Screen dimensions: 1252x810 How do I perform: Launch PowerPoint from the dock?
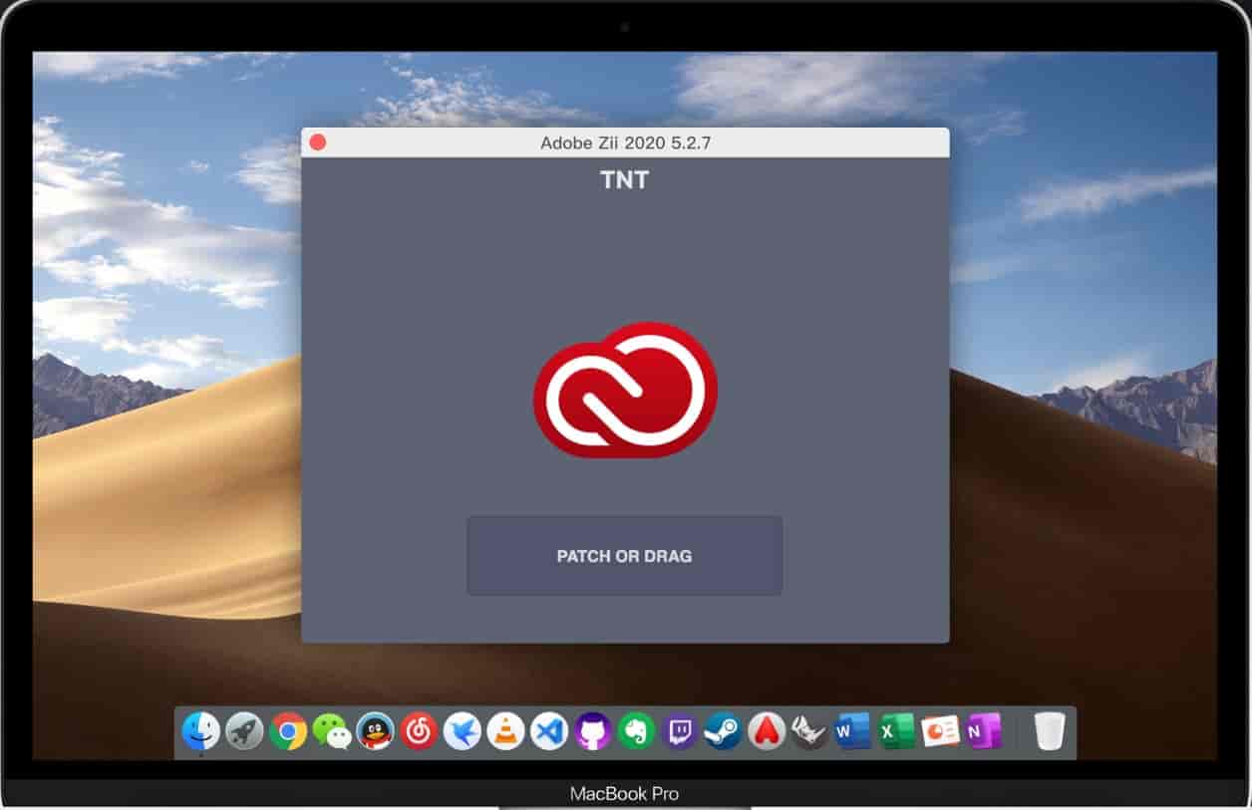tap(940, 731)
